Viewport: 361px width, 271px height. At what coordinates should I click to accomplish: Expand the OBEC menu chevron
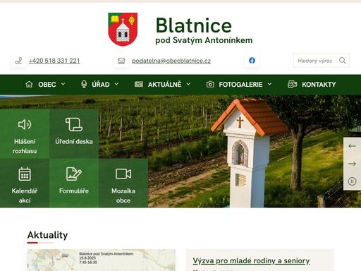coord(63,84)
